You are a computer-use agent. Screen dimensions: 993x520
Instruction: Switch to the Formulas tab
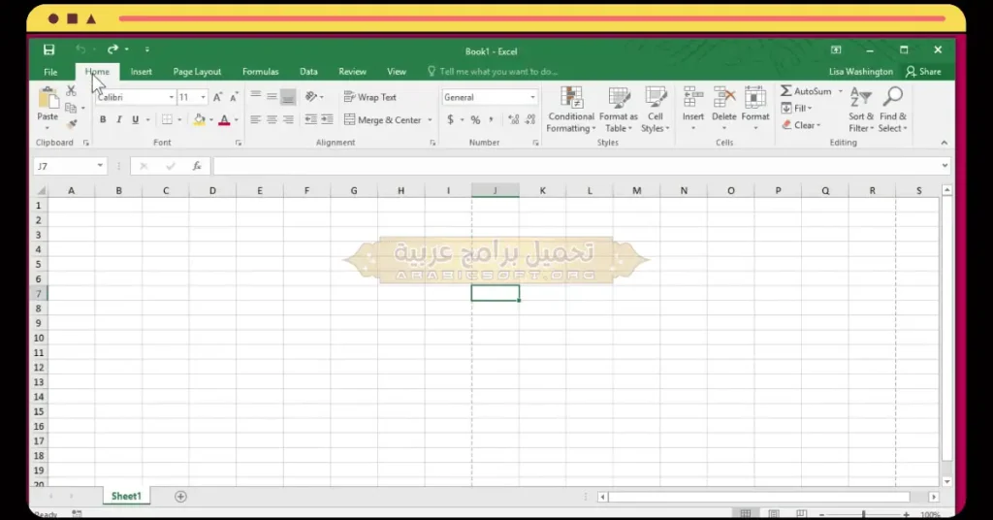pos(260,72)
